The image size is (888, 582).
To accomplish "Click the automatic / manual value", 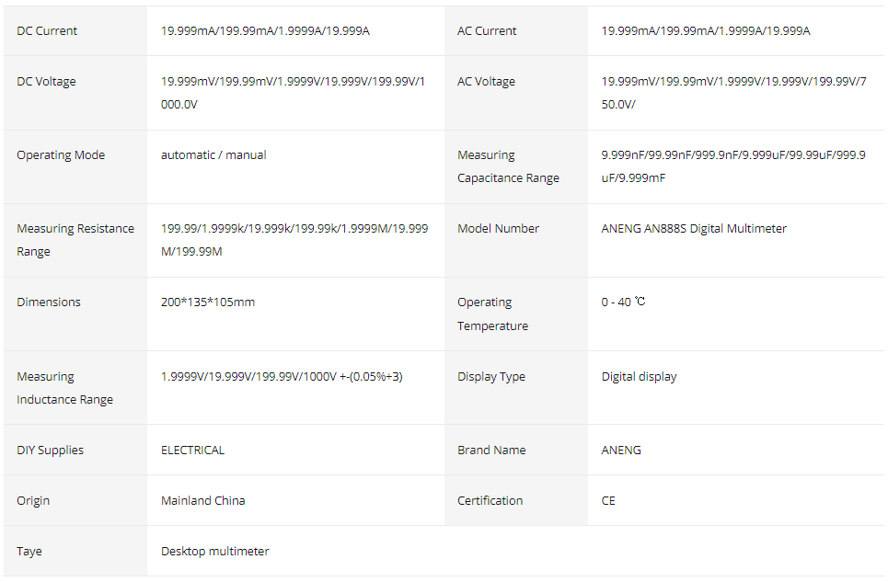I will click(213, 155).
